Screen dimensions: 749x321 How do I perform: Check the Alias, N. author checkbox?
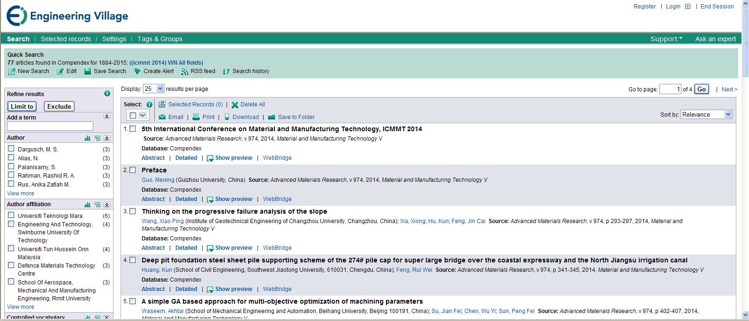tap(11, 157)
